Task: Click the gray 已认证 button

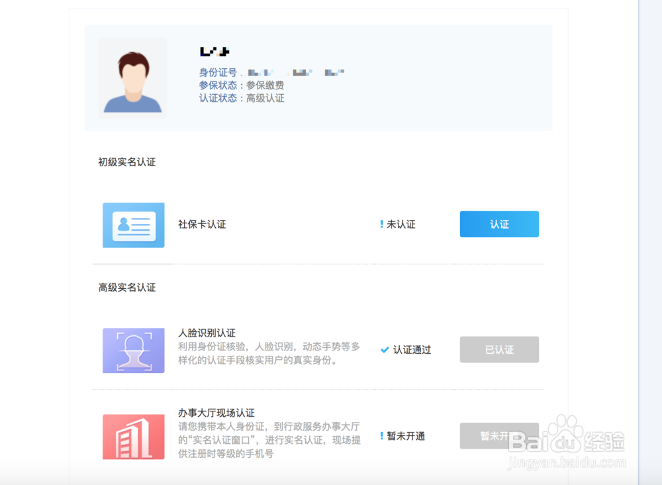Action: pyautogui.click(x=499, y=349)
